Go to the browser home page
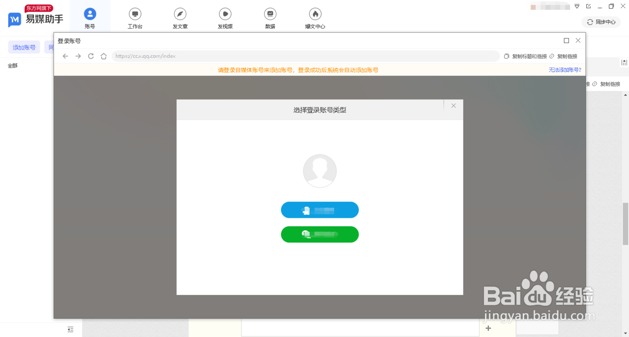This screenshot has width=629, height=337. [x=104, y=56]
